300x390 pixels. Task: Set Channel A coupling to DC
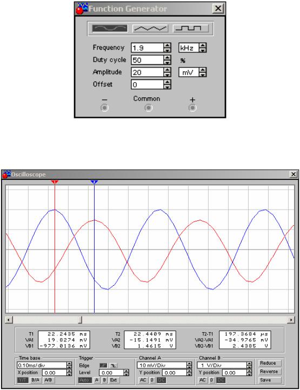tap(161, 380)
